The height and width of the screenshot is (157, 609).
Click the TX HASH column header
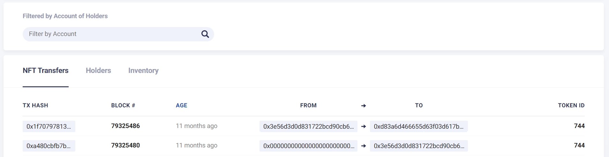(x=35, y=105)
